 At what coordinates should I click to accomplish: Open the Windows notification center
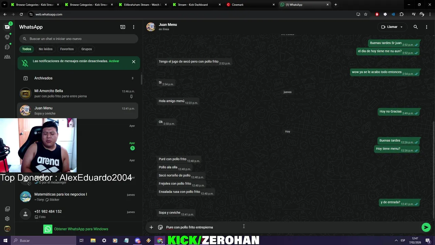tap(428, 241)
